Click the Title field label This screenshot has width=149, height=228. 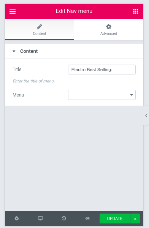[17, 70]
